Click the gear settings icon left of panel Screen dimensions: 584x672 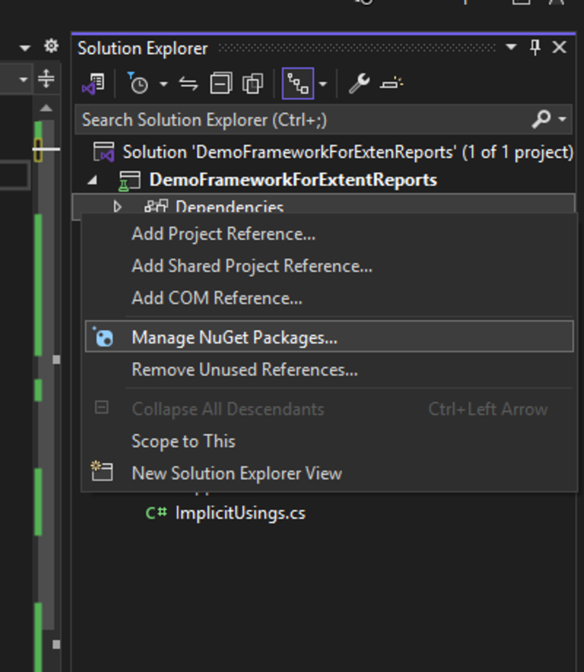point(51,45)
